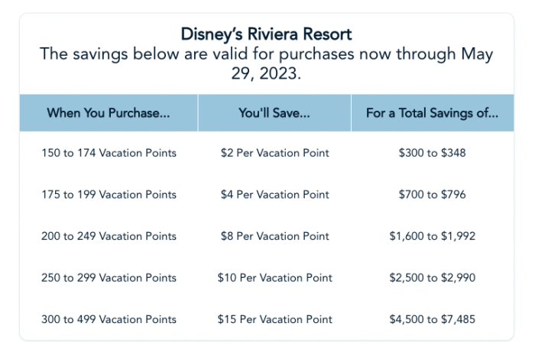Click the 200 to 249 Vacation Points cell

pos(109,236)
